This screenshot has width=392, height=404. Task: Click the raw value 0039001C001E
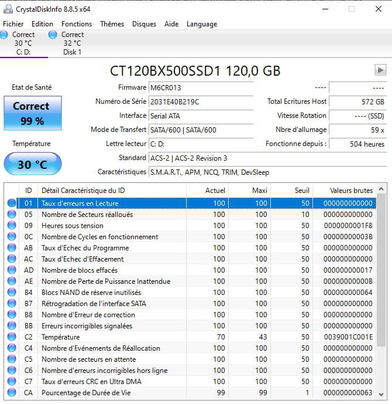pyautogui.click(x=348, y=337)
